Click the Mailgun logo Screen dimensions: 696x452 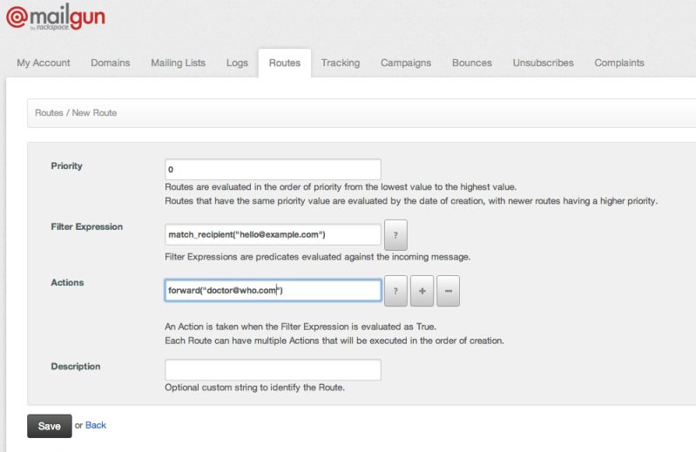tap(56, 17)
